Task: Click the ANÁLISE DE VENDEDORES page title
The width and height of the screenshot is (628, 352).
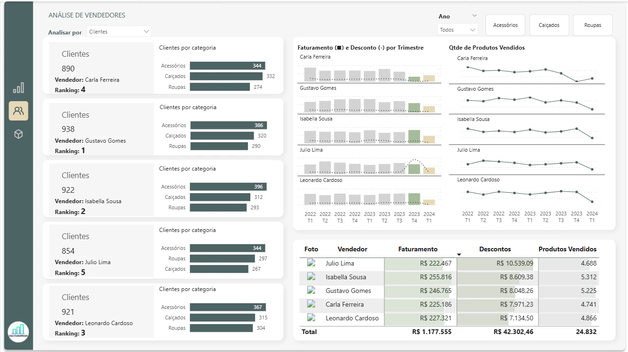Action: coord(87,15)
